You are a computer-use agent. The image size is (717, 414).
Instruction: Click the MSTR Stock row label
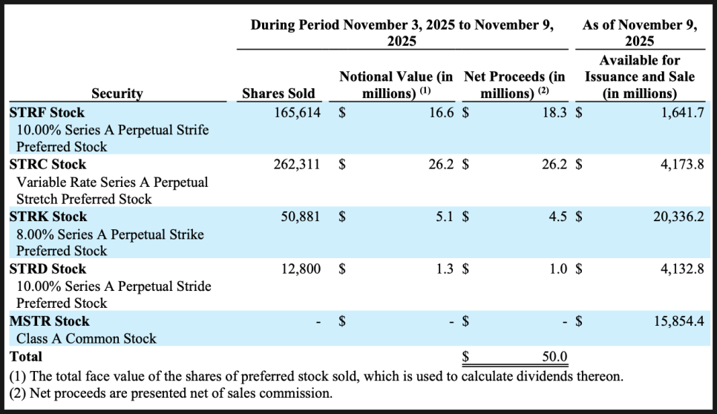point(49,321)
